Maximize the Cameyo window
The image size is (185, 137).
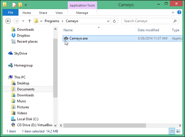166,3
